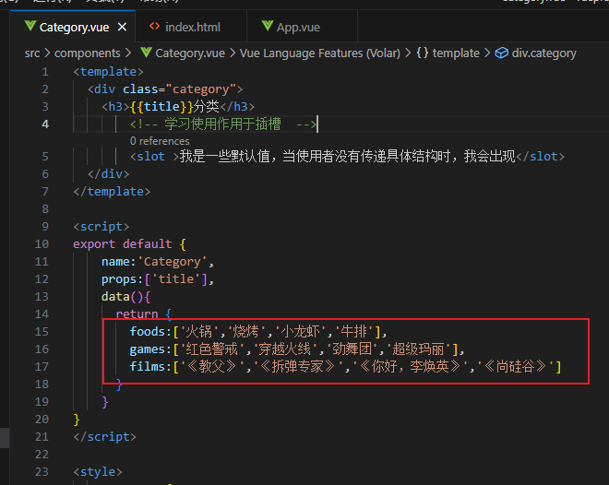Click the '0 references' code lens
This screenshot has height=485, width=609.
coord(160,141)
